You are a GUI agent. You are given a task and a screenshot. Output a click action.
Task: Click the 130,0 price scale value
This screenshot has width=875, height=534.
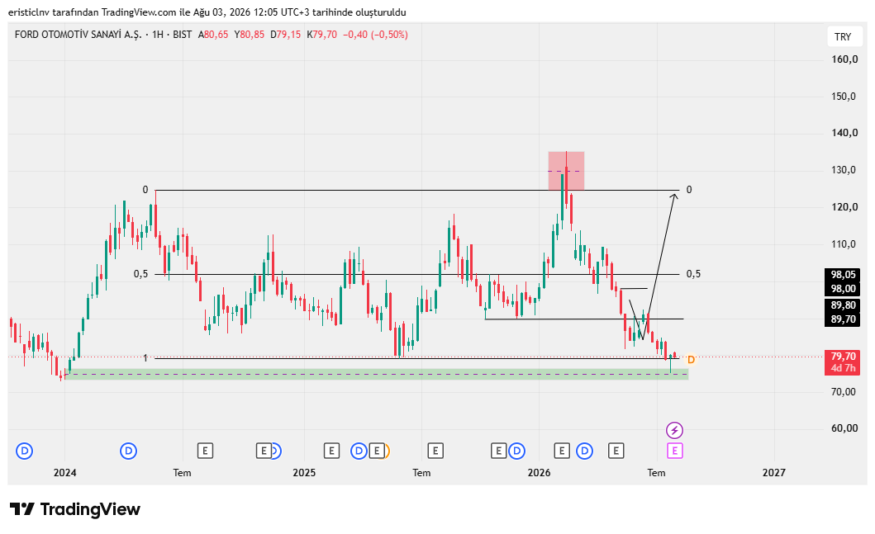pos(844,170)
